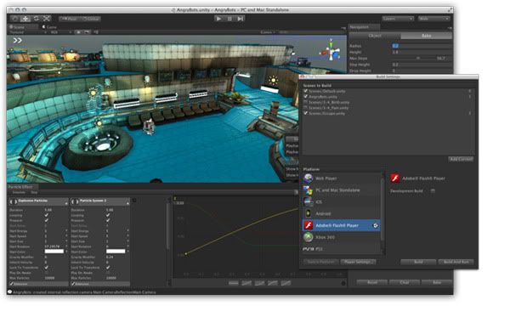Select the PS3 platform entry
The height and width of the screenshot is (317, 527).
342,249
